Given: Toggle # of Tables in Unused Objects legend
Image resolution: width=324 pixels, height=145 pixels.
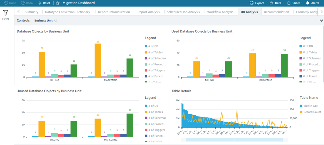Looking at the screenshot, I should (154, 112).
